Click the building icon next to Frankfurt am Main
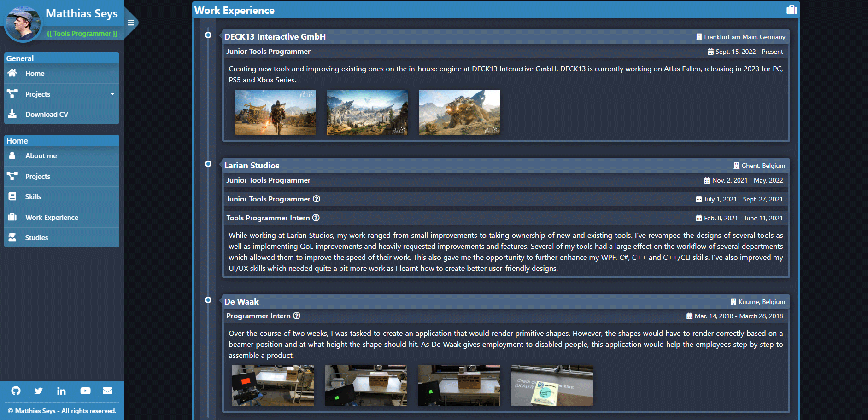Image resolution: width=868 pixels, height=420 pixels. [699, 37]
